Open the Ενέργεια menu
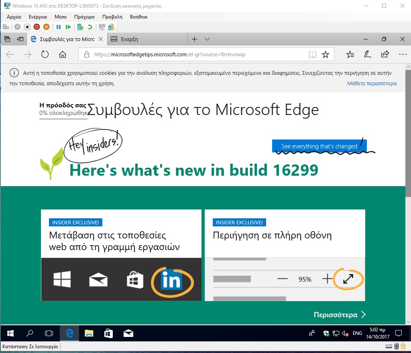Screen dimensions: 411x353 (x=38, y=17)
